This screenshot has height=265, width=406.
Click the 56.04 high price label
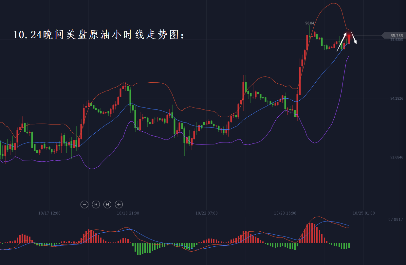click(309, 23)
